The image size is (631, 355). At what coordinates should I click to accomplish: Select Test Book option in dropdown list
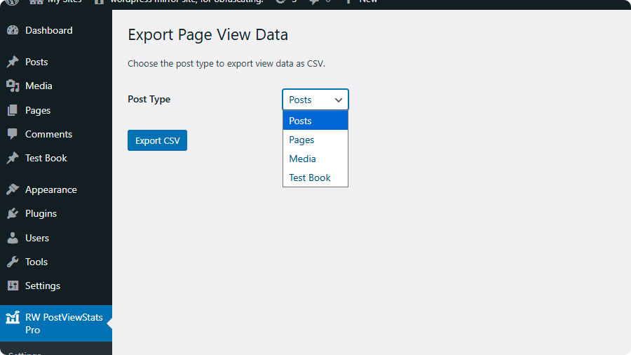click(310, 177)
